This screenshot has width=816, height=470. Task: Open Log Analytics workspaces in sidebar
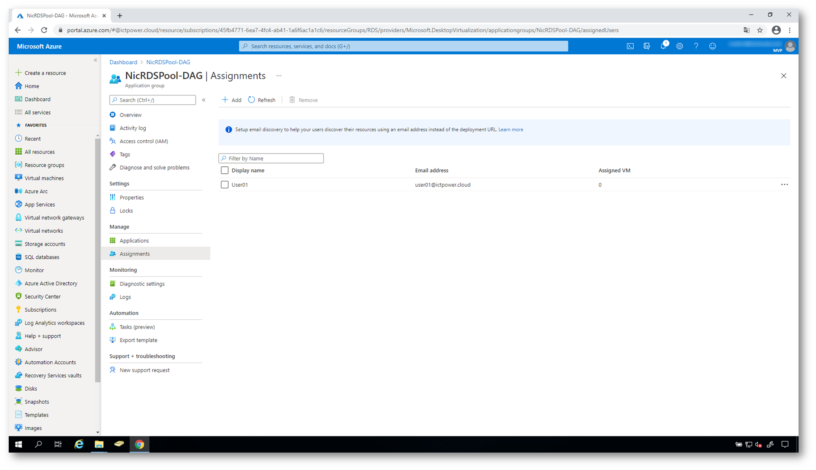[x=54, y=323]
